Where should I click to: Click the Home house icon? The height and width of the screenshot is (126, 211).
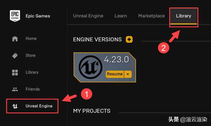(x=15, y=39)
